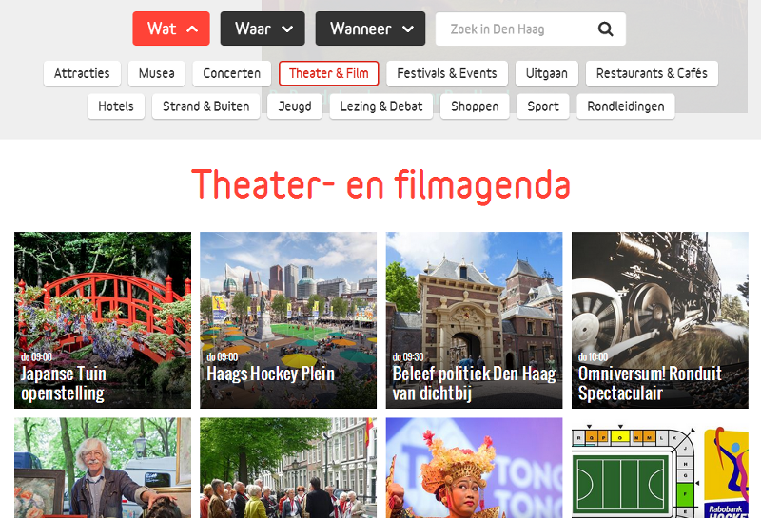The image size is (761, 518).
Task: Click the Theater- en filmagenda heading
Action: tap(380, 184)
